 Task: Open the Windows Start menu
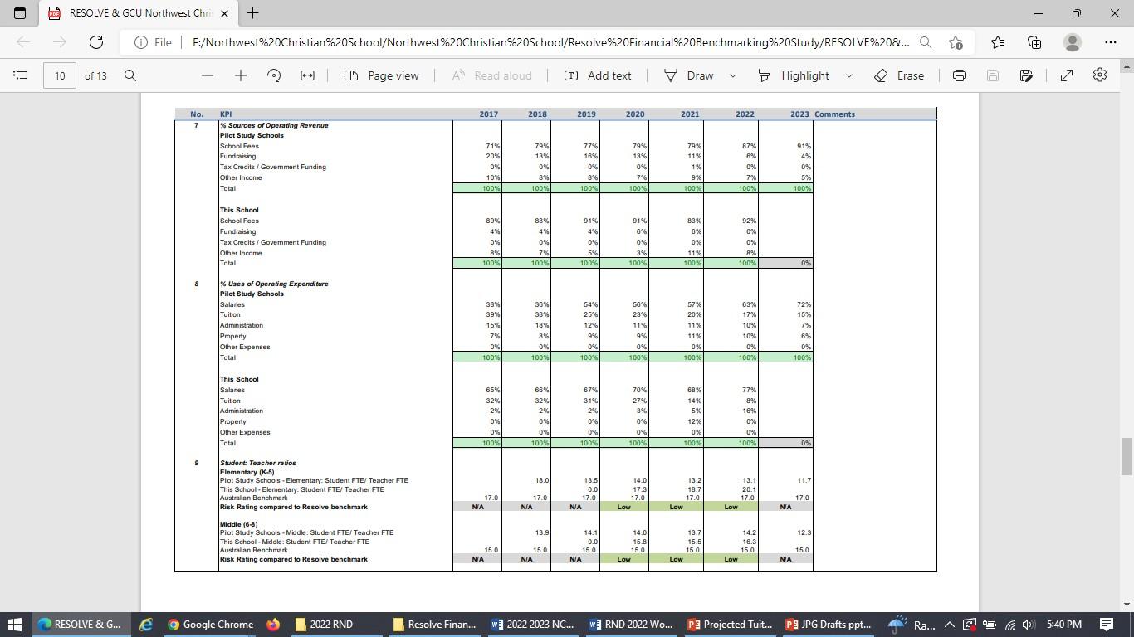(16, 625)
